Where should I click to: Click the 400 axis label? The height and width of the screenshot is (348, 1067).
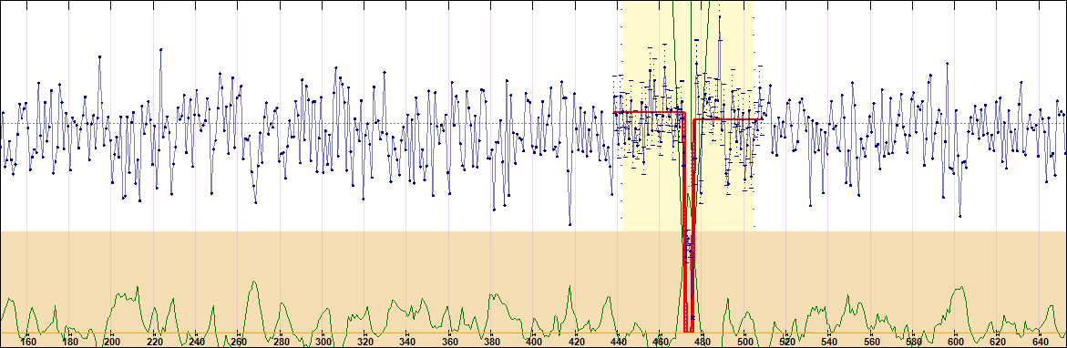coord(534,342)
